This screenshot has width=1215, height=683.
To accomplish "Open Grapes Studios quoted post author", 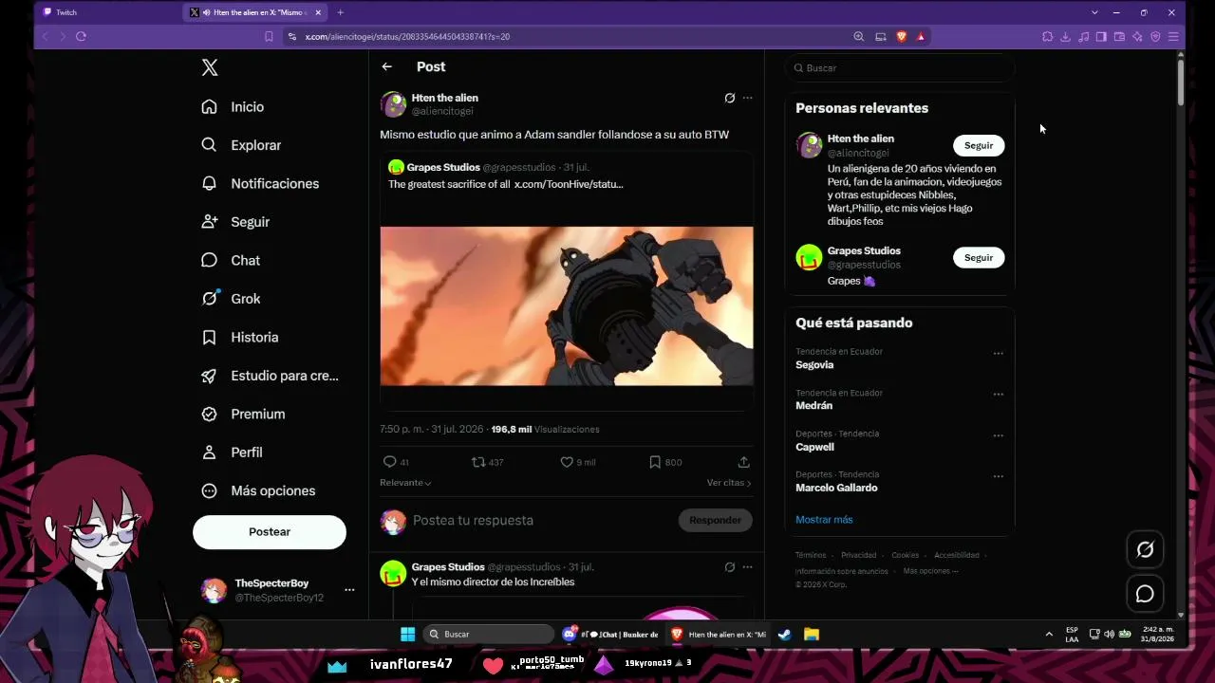I will (443, 168).
